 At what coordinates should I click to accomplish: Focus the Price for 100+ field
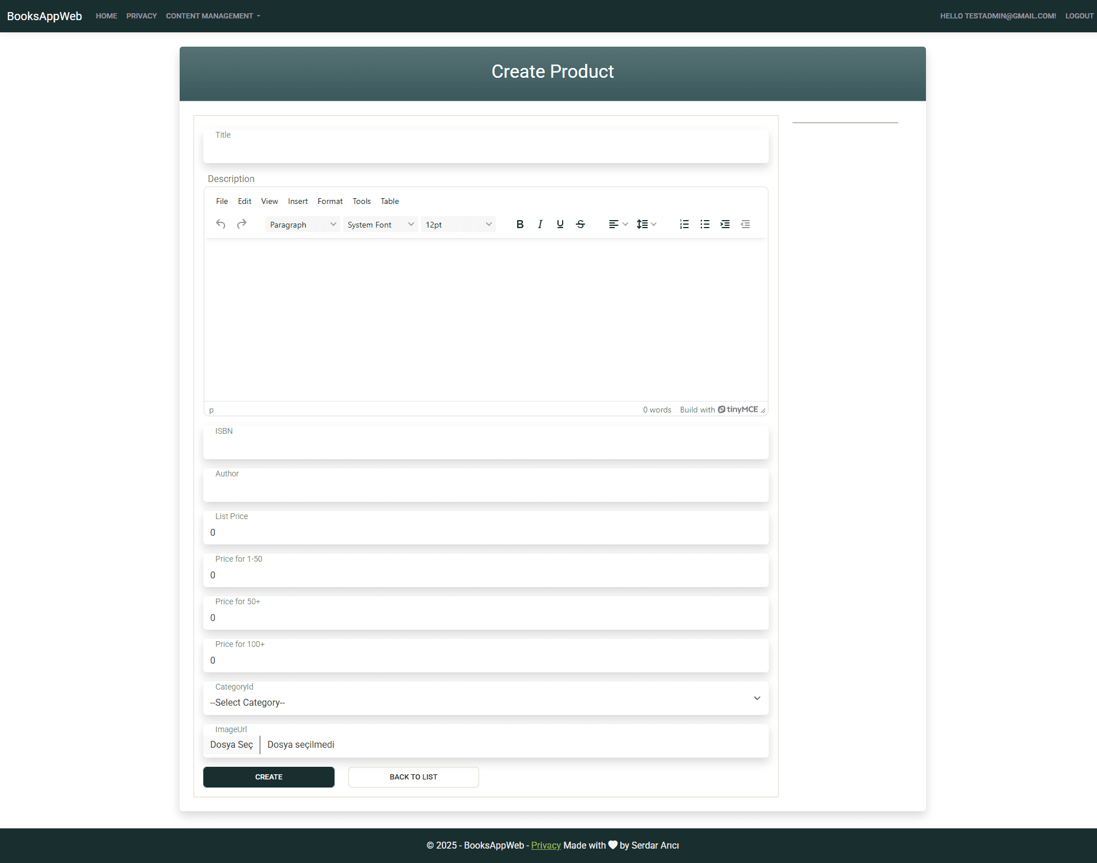[x=486, y=656]
